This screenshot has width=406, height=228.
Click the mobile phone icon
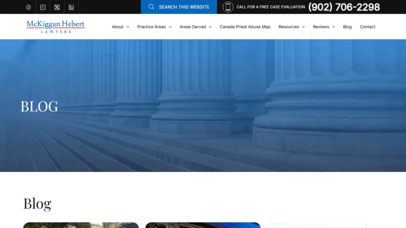[x=228, y=7]
